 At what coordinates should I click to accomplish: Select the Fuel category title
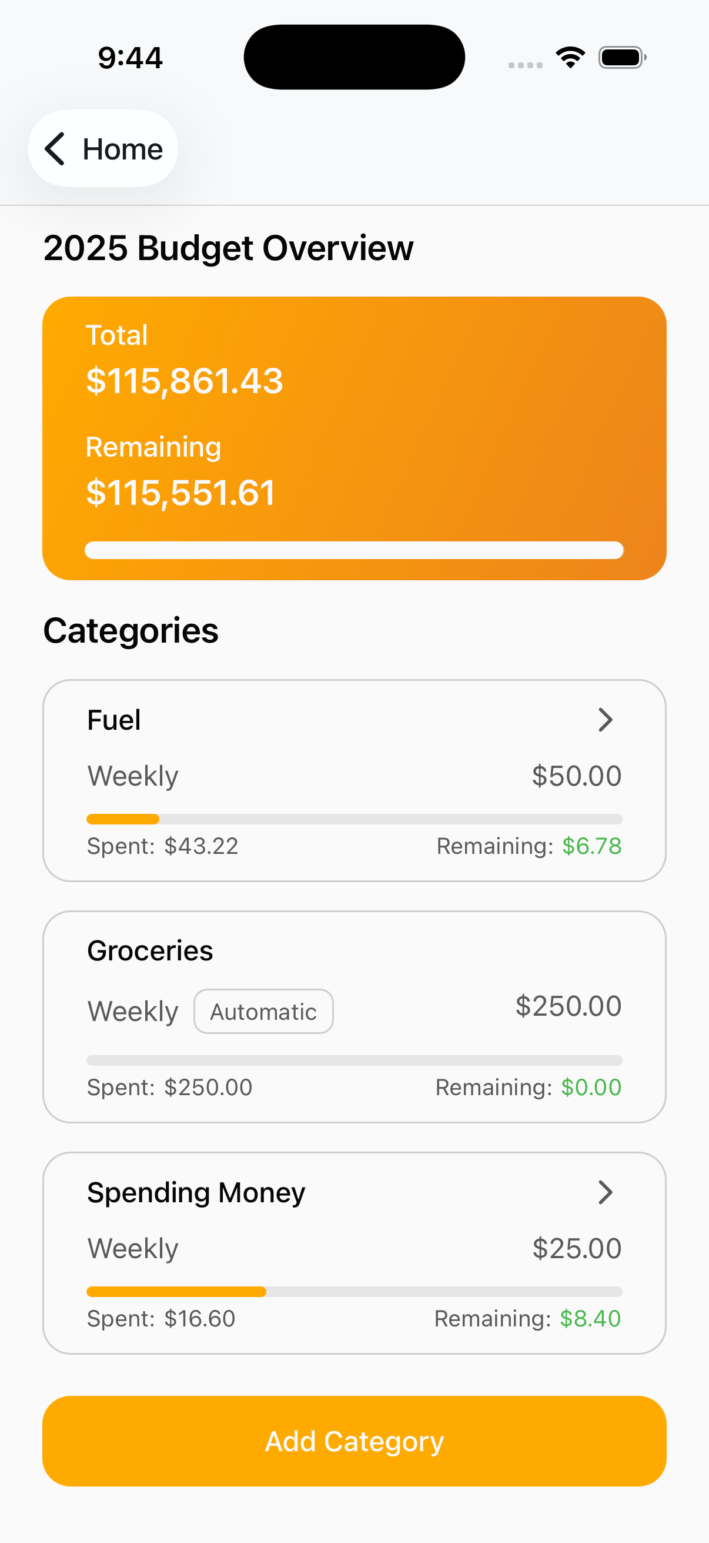[x=113, y=719]
